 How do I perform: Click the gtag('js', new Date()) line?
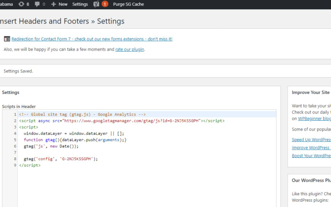click(x=51, y=146)
